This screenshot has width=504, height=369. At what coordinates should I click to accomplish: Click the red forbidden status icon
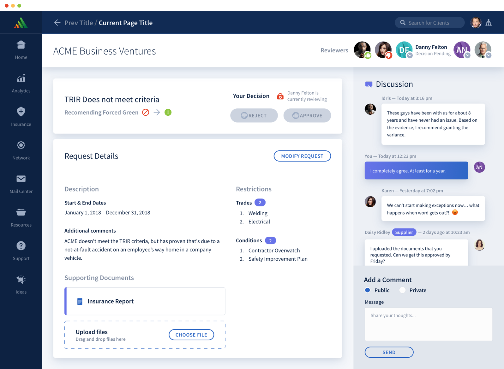(146, 112)
